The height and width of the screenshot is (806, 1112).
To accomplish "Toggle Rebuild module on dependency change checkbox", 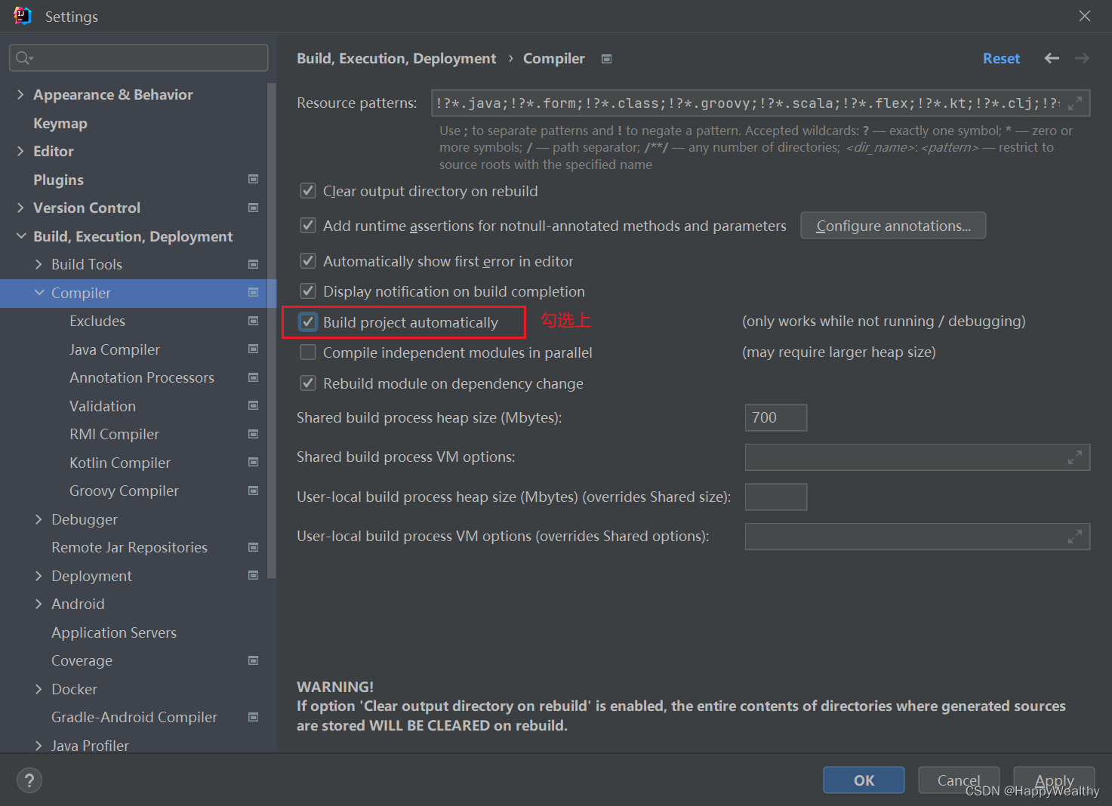I will pyautogui.click(x=308, y=383).
